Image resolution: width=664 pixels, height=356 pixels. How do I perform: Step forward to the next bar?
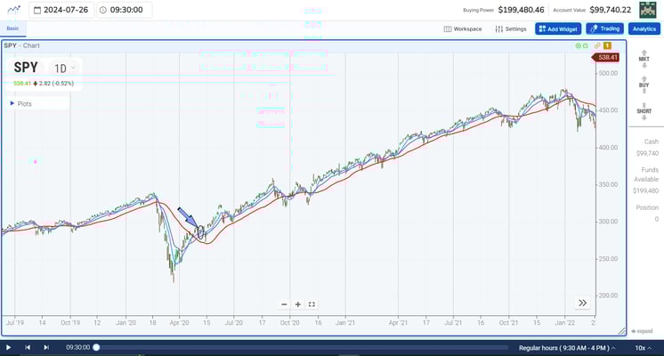(46, 347)
